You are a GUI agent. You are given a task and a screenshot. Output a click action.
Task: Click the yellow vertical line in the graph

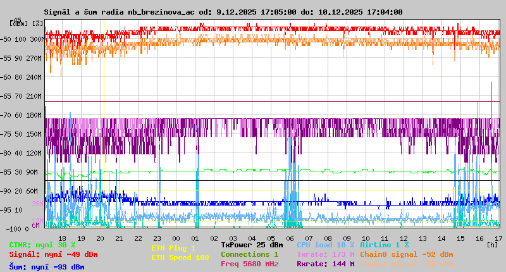[x=103, y=127]
